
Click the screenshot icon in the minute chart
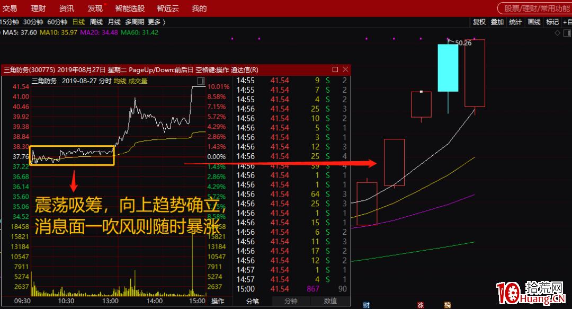[x=201, y=81]
